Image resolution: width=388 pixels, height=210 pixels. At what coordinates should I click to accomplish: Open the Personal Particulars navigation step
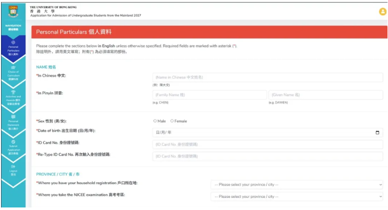pos(13,49)
